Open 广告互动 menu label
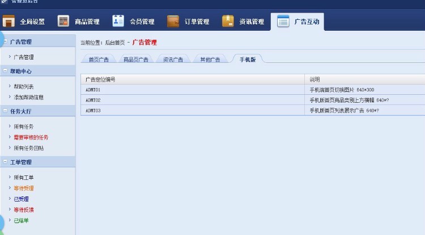 pyautogui.click(x=307, y=22)
